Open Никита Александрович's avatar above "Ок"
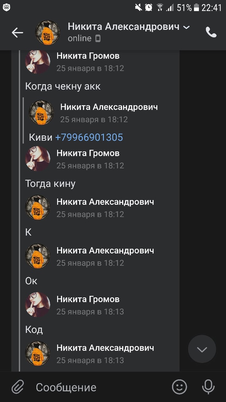226x402 pixels. (x=38, y=256)
